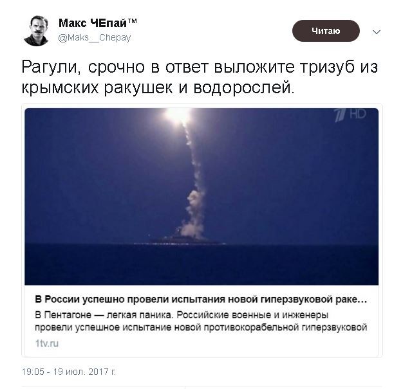Click the bright missile flare in the image
This screenshot has width=403, height=389.
point(178,115)
